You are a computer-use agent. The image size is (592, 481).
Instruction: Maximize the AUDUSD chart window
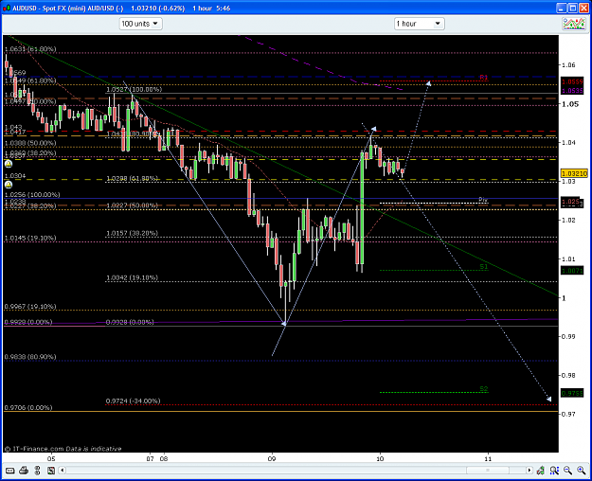pyautogui.click(x=573, y=8)
